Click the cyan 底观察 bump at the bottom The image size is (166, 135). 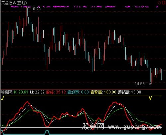tap(47, 132)
